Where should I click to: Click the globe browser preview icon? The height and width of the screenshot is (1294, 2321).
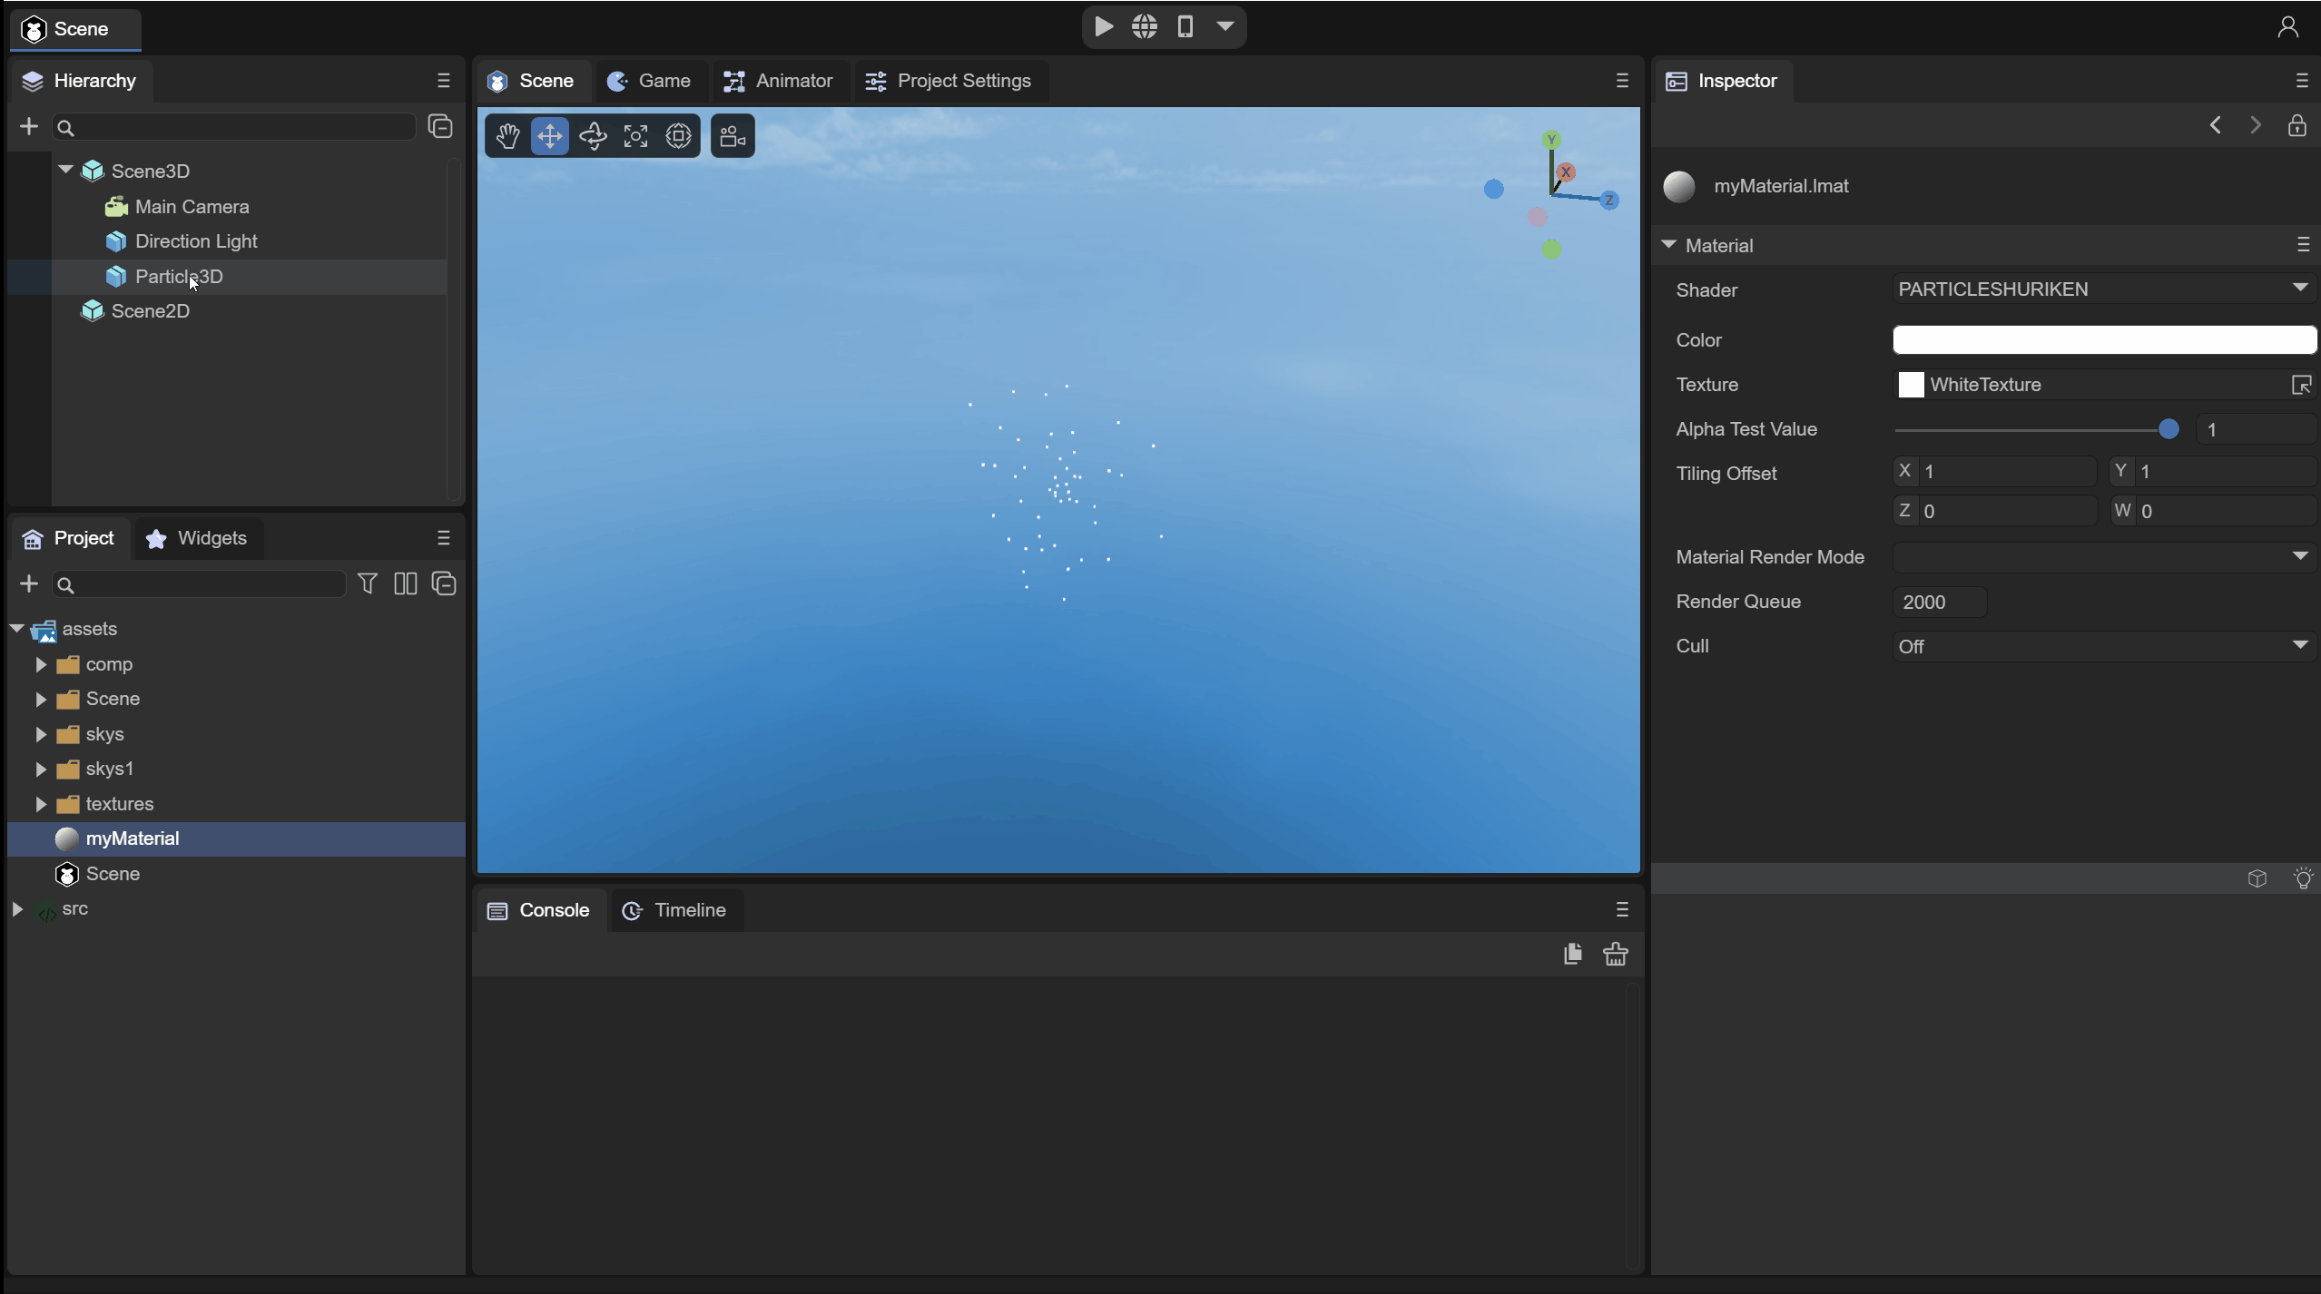tap(1144, 26)
